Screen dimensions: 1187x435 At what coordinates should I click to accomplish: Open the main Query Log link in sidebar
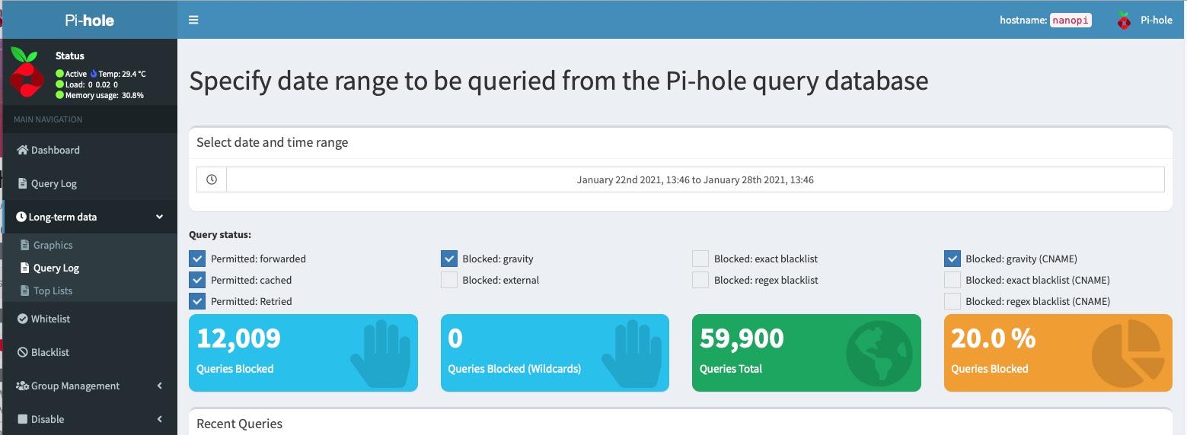click(x=53, y=183)
